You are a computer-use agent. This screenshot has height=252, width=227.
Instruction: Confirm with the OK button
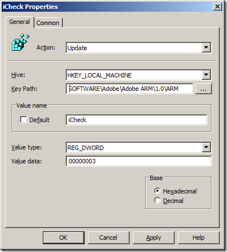pyautogui.click(x=63, y=238)
